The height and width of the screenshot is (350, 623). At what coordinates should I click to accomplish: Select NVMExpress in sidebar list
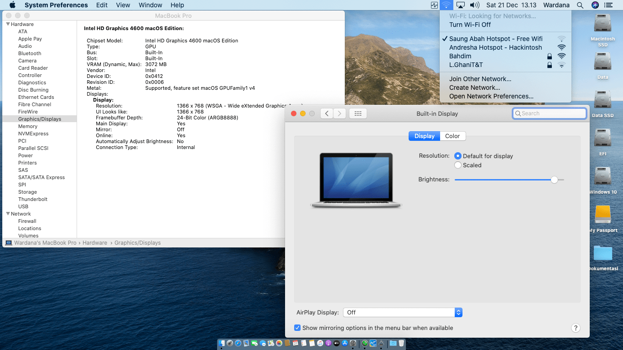click(33, 134)
